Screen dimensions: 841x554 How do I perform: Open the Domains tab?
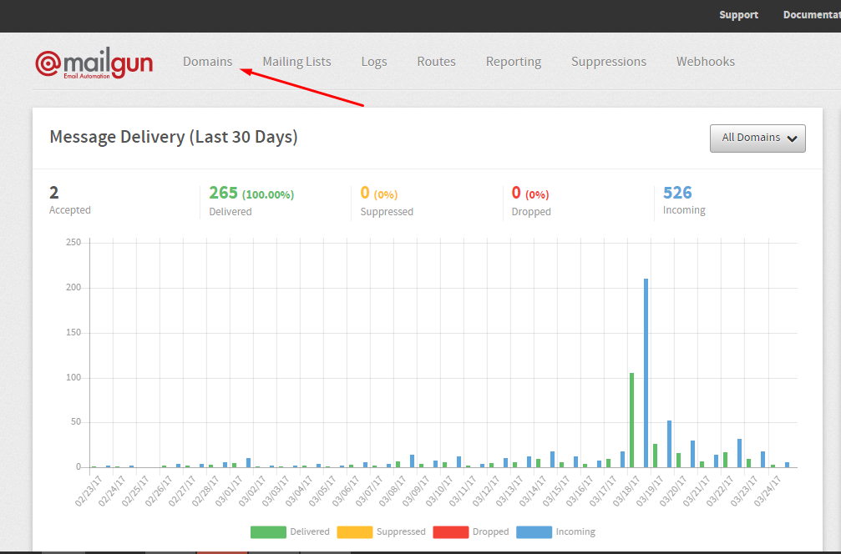pos(207,62)
